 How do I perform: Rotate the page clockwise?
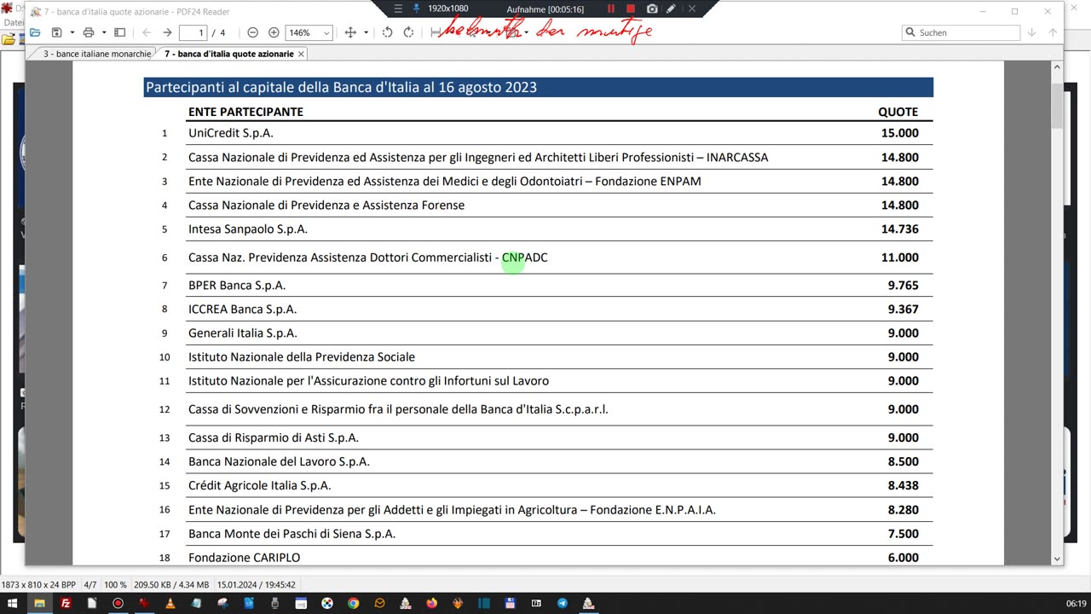(x=408, y=32)
